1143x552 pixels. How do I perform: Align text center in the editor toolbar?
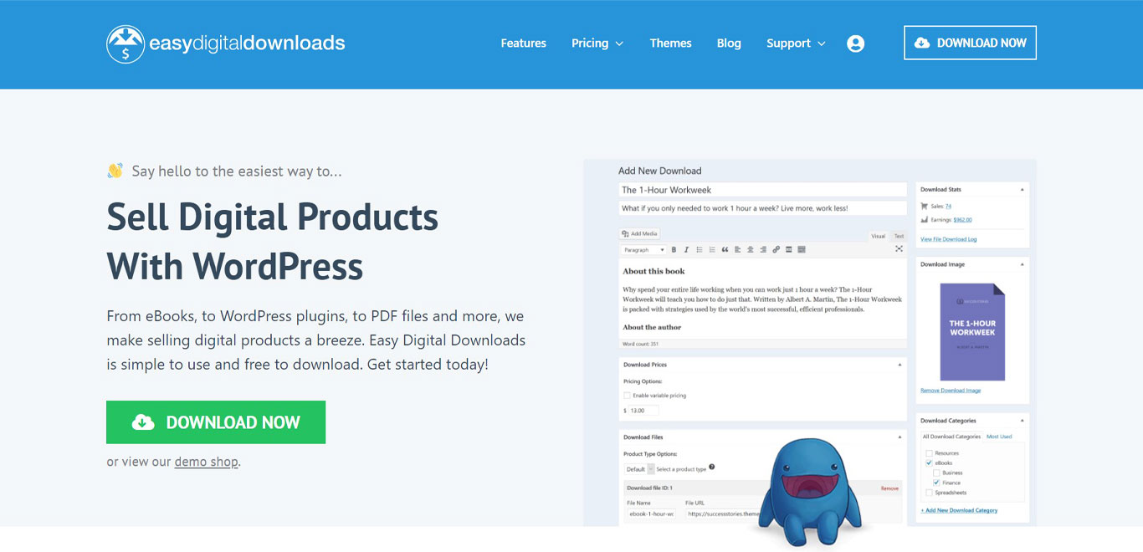(751, 249)
